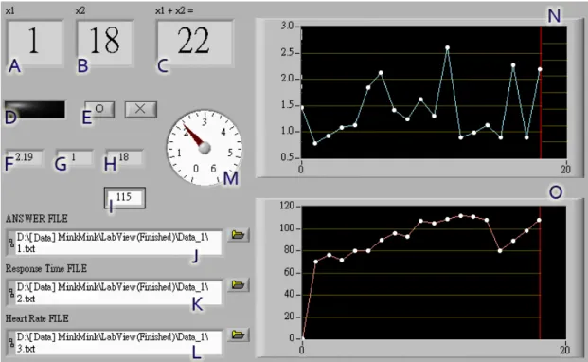Click the numeric field showing 115
Viewport: 588px width, 362px height.
click(125, 198)
